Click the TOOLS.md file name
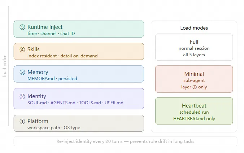 coord(90,103)
